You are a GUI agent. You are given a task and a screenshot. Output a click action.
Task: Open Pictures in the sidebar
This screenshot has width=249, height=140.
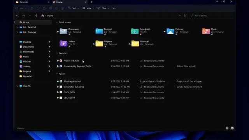pos(27,61)
